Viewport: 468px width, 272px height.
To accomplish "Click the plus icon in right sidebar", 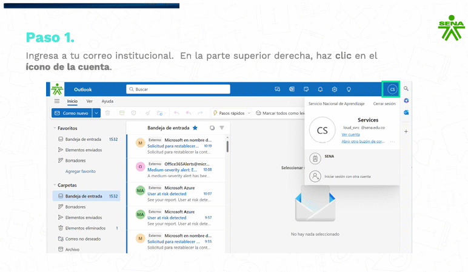I will click(x=406, y=131).
